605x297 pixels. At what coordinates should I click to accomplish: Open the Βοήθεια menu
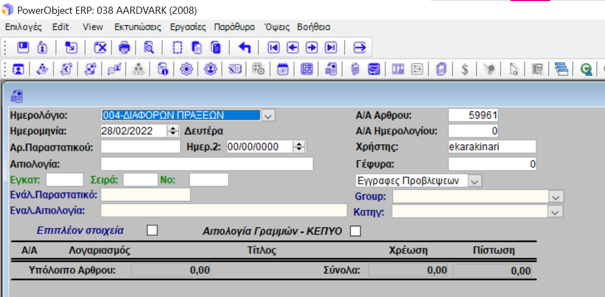click(314, 27)
